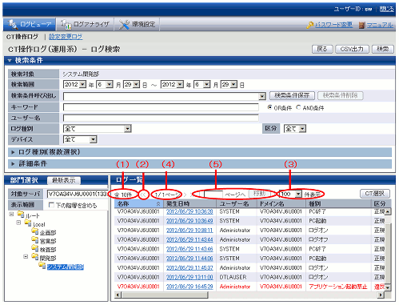Collapse the 検索条件 section
The image size is (399, 305).
[10, 61]
